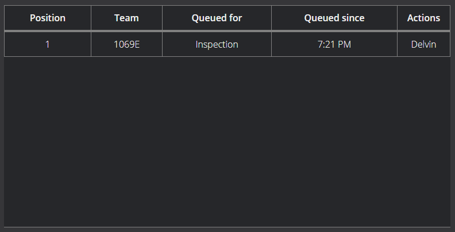The width and height of the screenshot is (455, 232).
Task: Click the Actions column header
Action: click(x=423, y=18)
